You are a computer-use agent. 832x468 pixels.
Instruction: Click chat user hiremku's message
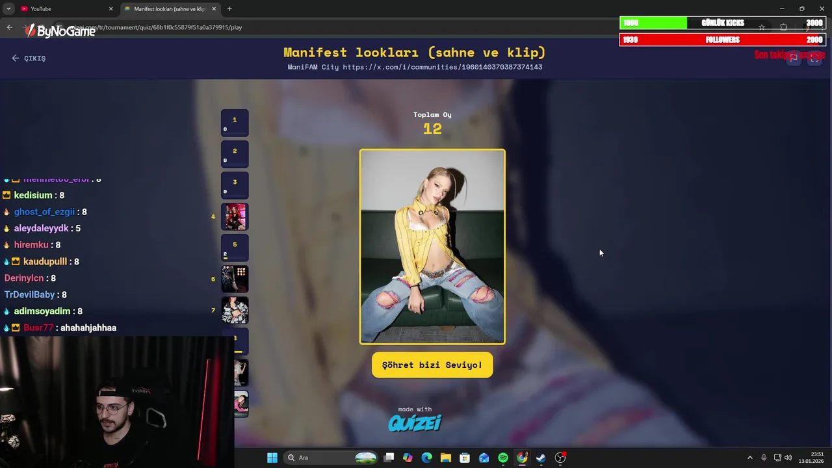coord(32,245)
